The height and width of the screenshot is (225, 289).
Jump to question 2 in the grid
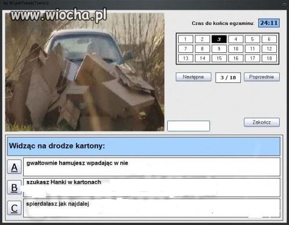[203, 39]
